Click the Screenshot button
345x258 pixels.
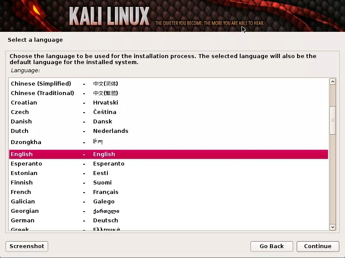click(x=27, y=246)
